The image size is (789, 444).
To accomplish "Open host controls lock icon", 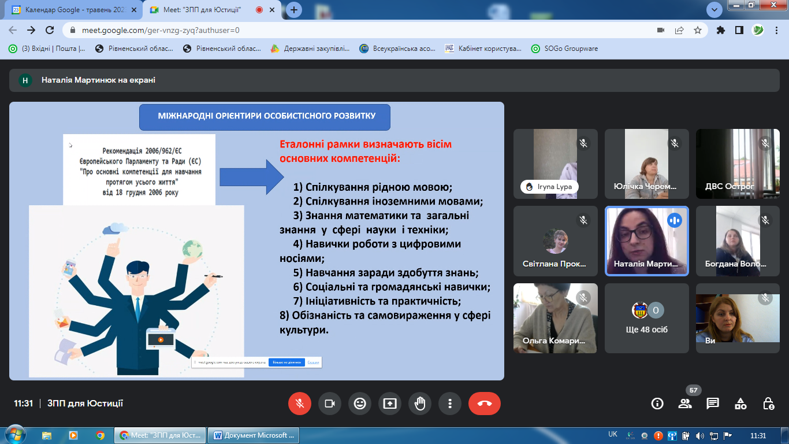I will [x=768, y=404].
